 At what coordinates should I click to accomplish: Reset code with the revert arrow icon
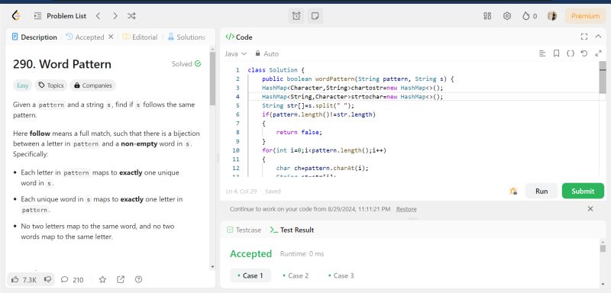584,53
